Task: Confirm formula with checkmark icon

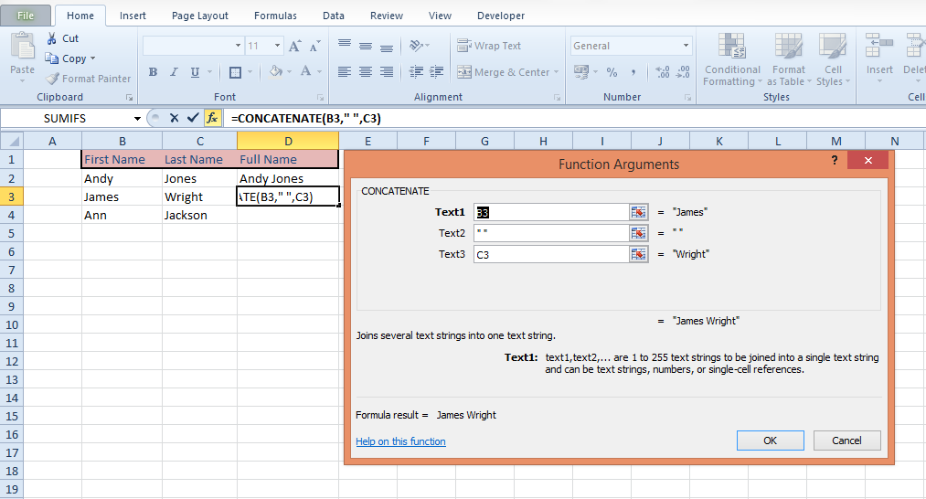Action: pos(193,118)
